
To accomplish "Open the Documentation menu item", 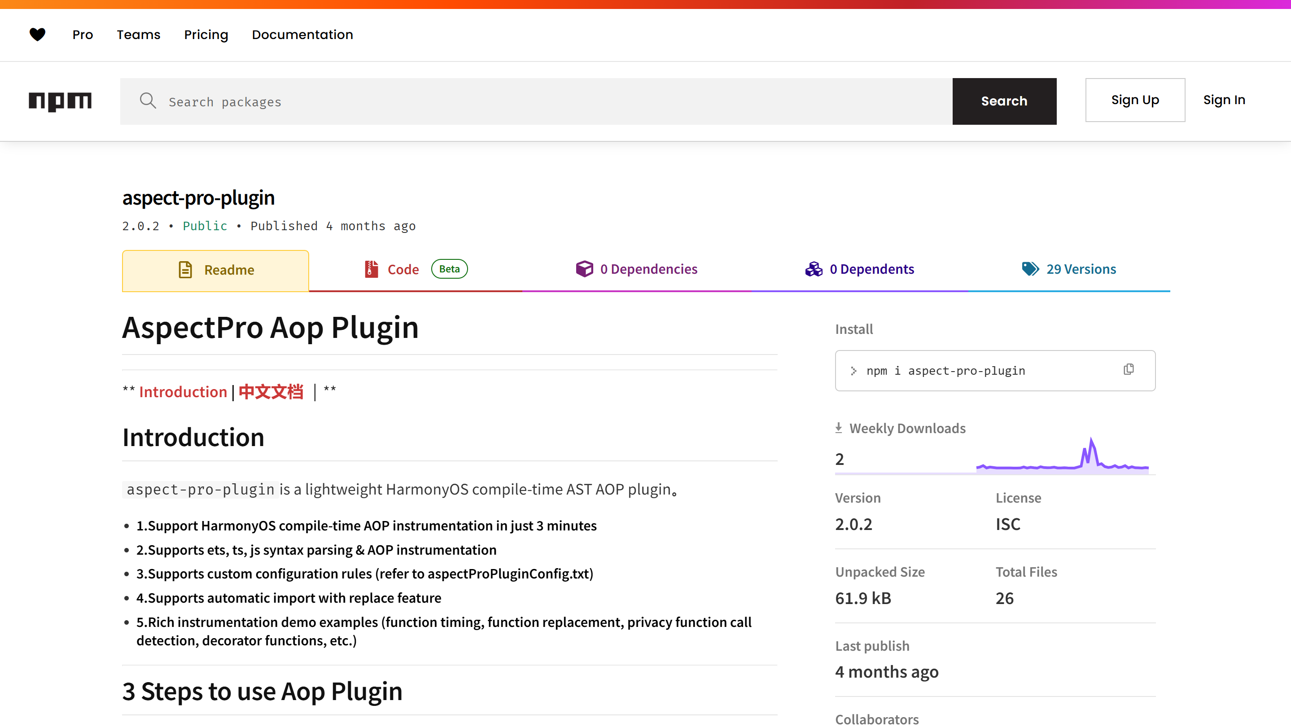I will click(302, 35).
